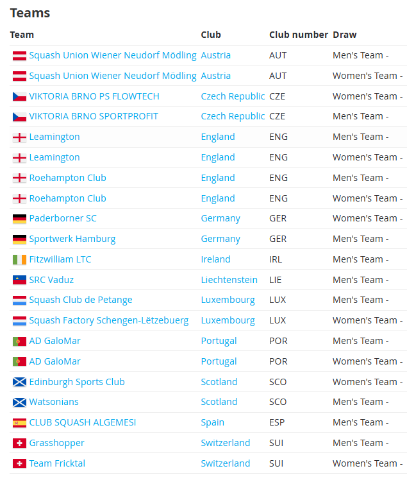Select the Ireland club link
This screenshot has width=407, height=482.
[216, 259]
